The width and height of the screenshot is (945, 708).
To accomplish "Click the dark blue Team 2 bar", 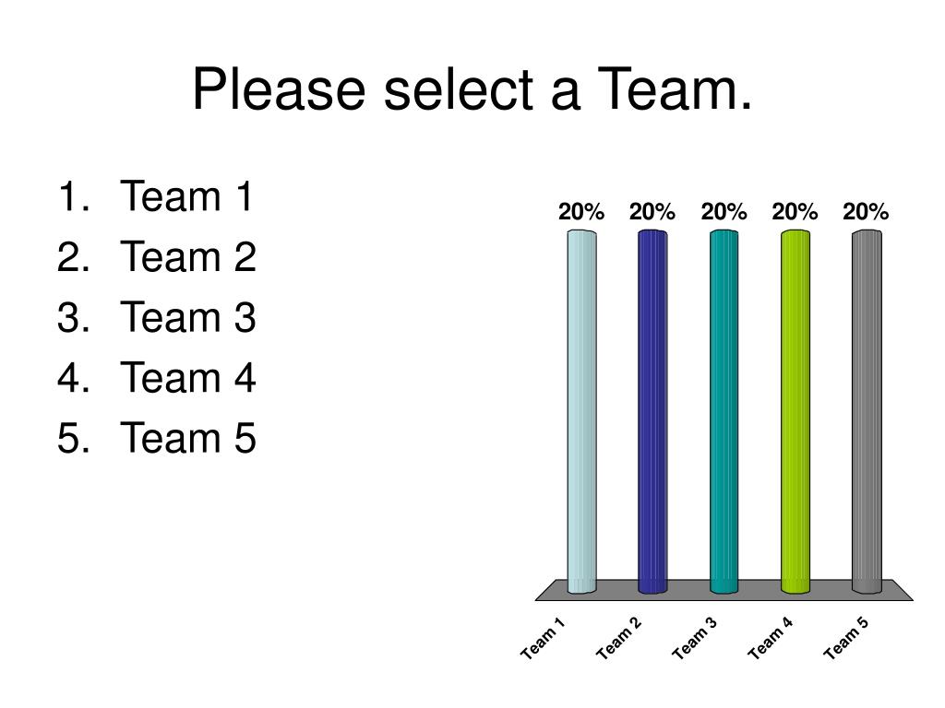I will pos(652,412).
